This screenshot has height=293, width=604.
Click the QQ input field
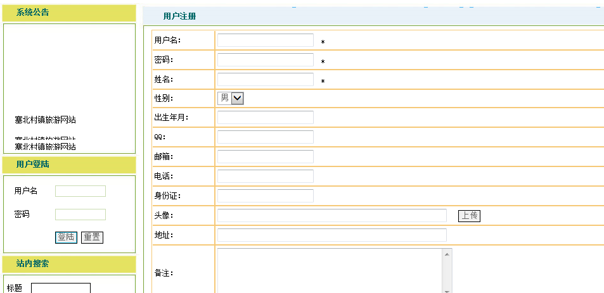coord(265,137)
